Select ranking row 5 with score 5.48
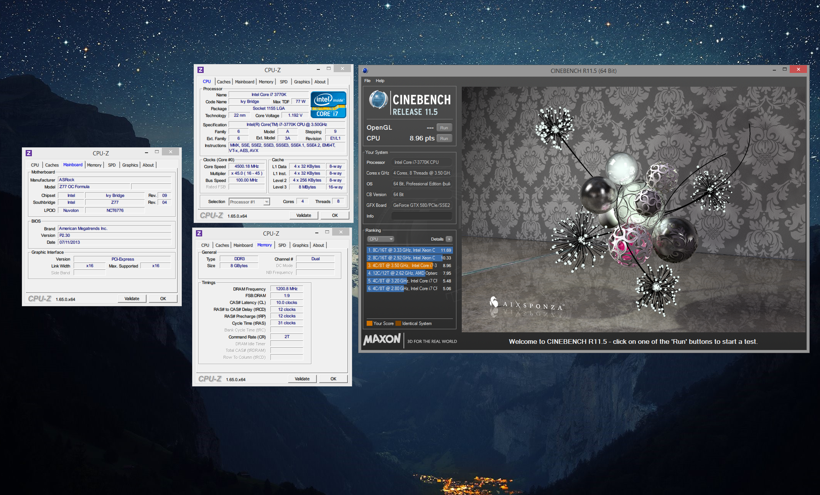 [x=410, y=281]
